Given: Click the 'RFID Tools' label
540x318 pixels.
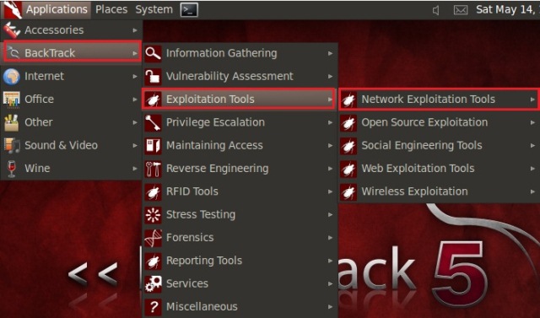Looking at the screenshot, I should pos(192,191).
